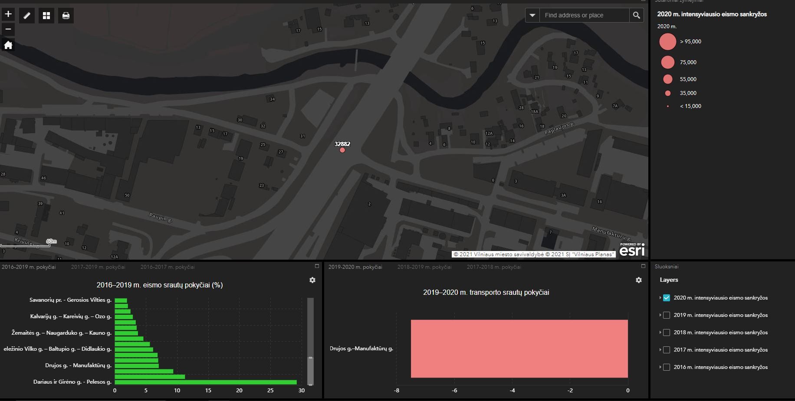The width and height of the screenshot is (795, 401).
Task: Zoom in on the map
Action: click(x=8, y=14)
